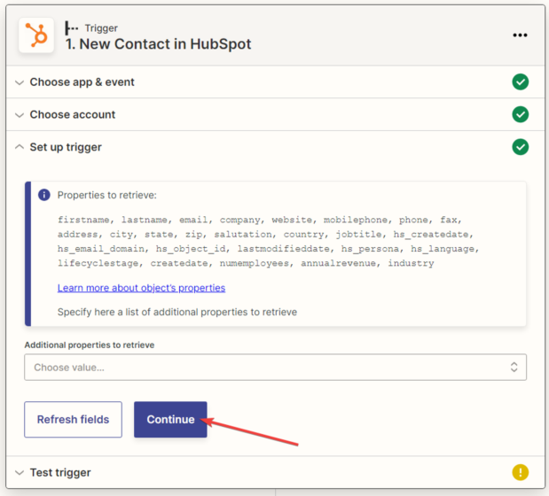Expand the Choose account section chevron
The width and height of the screenshot is (549, 496).
click(20, 114)
